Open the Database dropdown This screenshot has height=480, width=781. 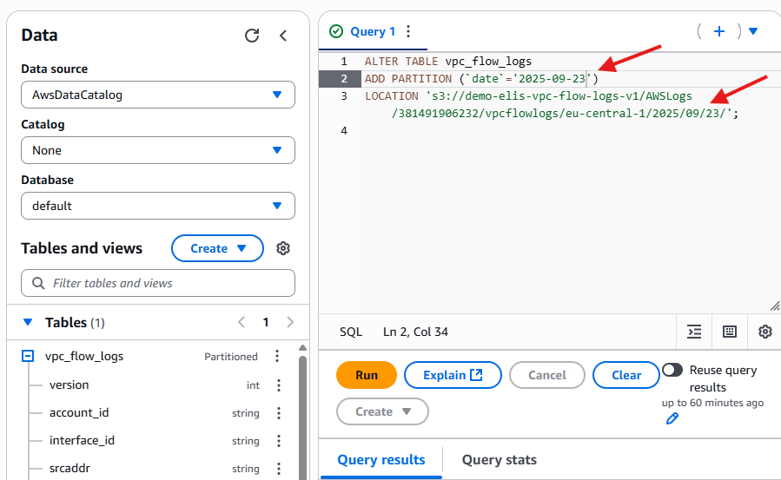(x=158, y=206)
